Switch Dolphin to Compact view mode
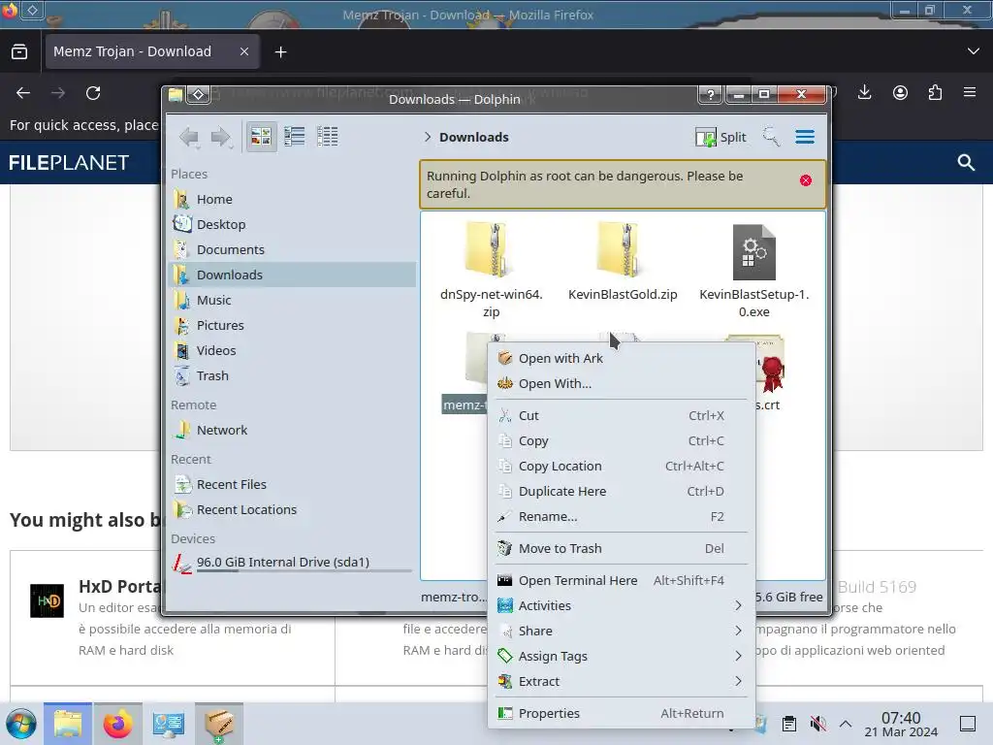The height and width of the screenshot is (745, 993). [x=295, y=136]
